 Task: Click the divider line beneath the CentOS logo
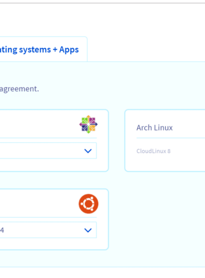48,138
